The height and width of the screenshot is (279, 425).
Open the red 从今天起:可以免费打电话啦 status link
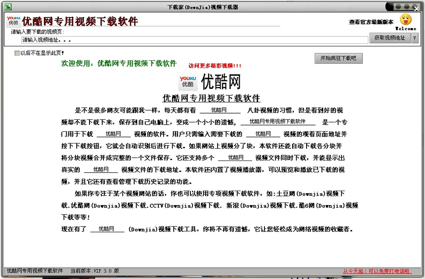(x=378, y=271)
